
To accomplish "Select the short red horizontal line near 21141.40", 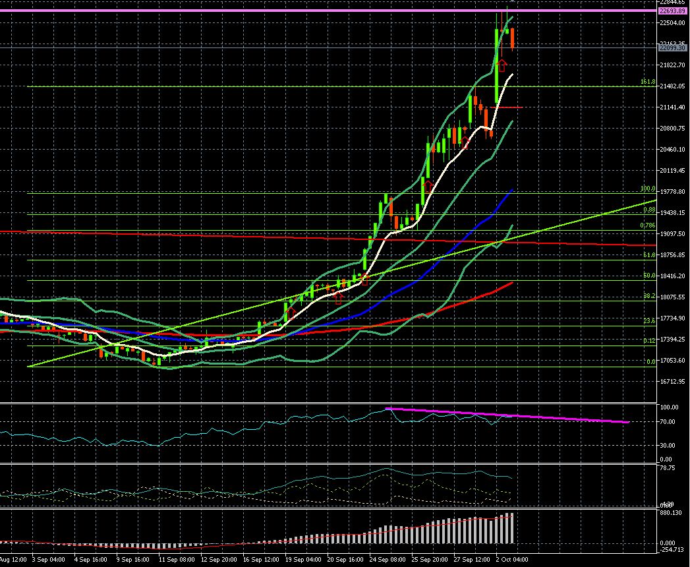I will point(507,107).
